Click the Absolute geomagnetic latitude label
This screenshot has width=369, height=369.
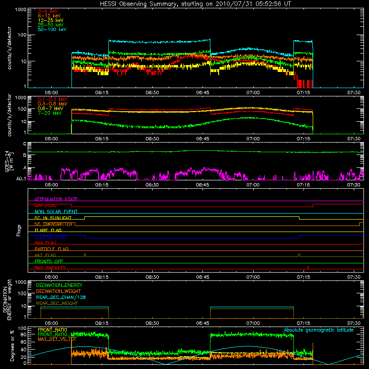point(319,330)
